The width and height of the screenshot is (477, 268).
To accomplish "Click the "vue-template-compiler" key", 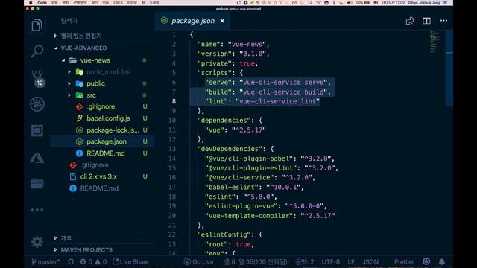I will [249, 216].
